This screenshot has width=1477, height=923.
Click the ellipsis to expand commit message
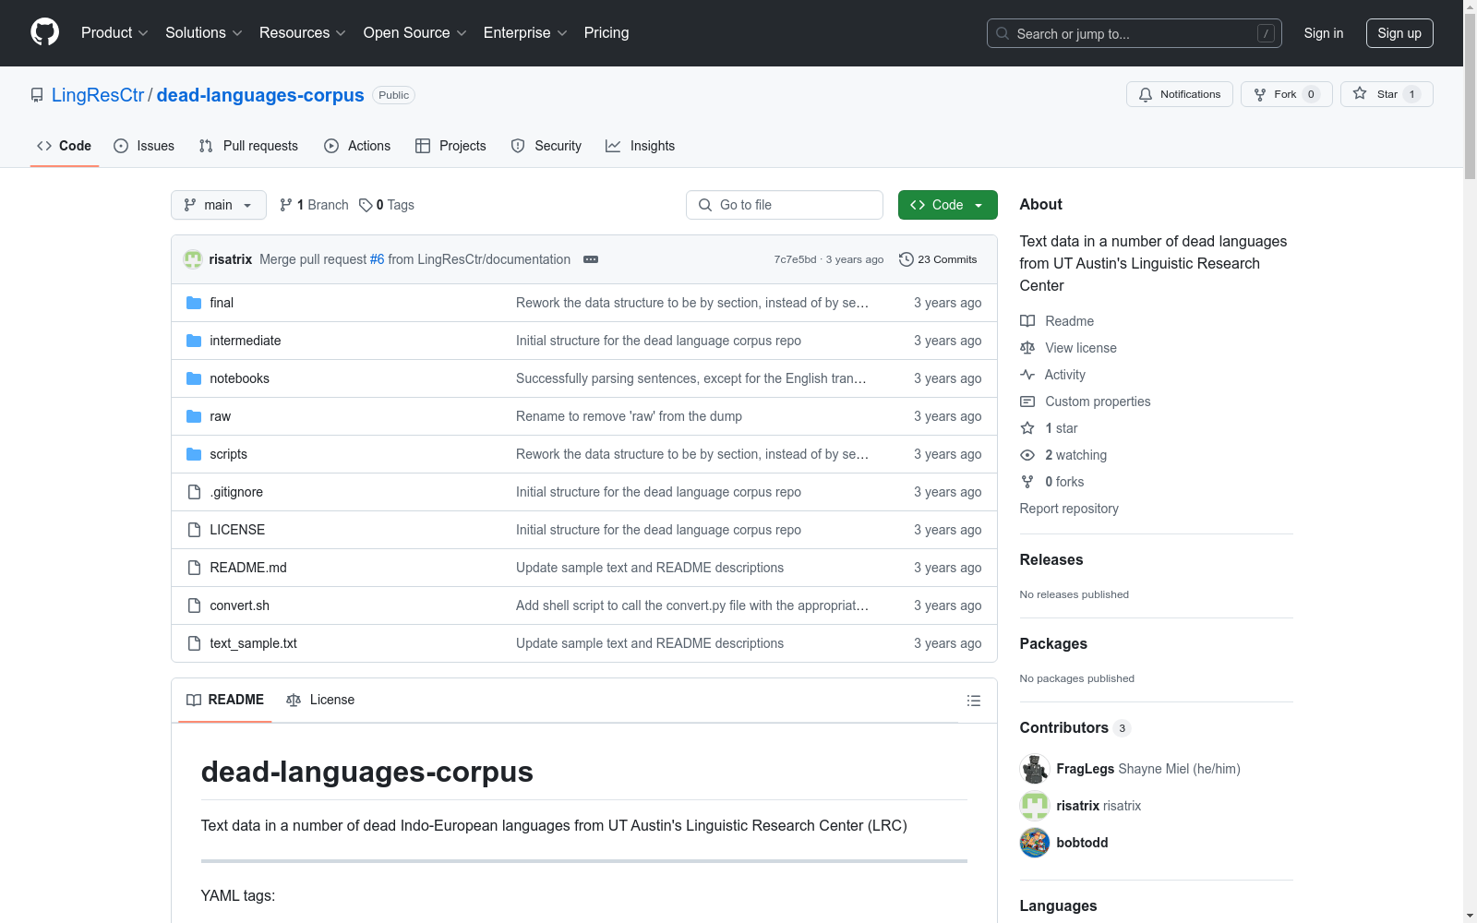point(591,259)
